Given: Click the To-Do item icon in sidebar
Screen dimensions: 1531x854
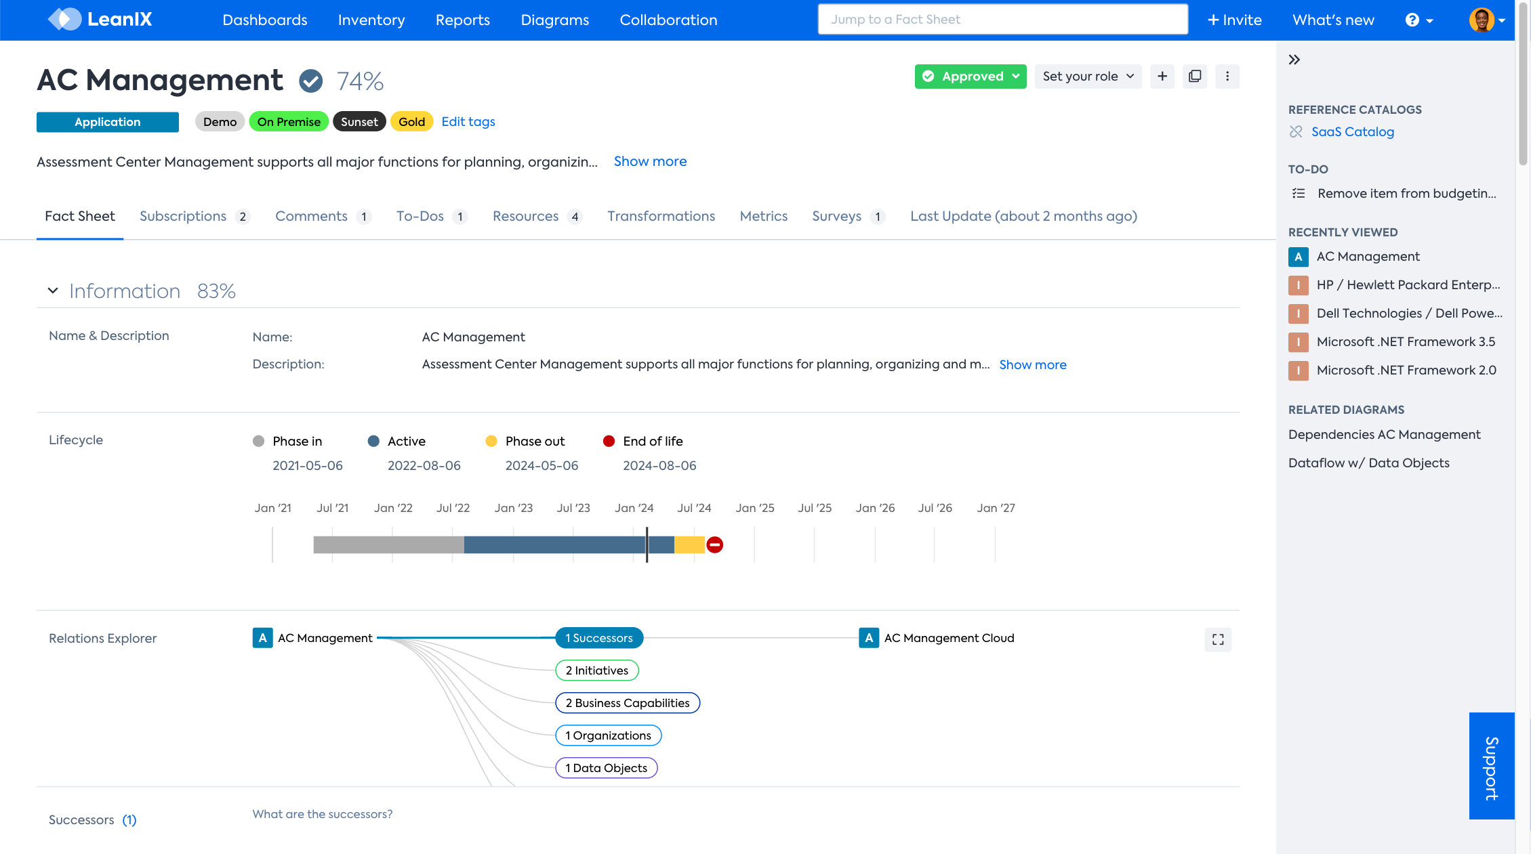Looking at the screenshot, I should [x=1299, y=193].
